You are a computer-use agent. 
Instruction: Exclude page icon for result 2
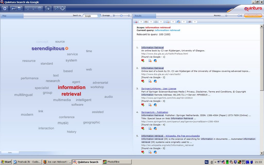[x=150, y=81]
